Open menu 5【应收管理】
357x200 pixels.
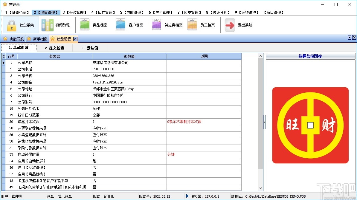tap(132, 13)
